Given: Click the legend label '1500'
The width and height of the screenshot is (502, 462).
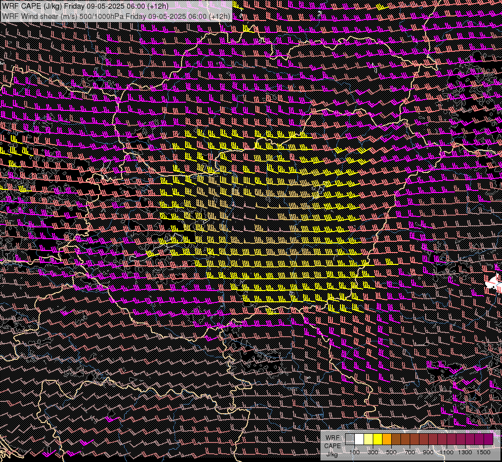Looking at the screenshot, I should pyautogui.click(x=484, y=452).
